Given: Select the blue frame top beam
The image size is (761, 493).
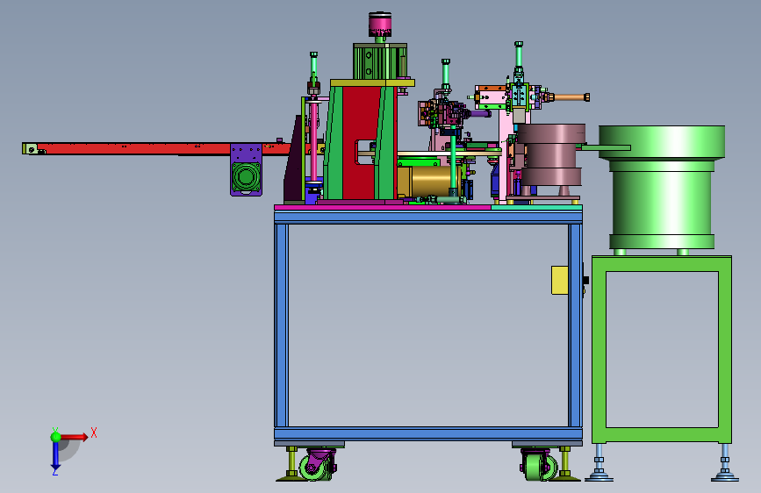Looking at the screenshot, I should [428, 217].
